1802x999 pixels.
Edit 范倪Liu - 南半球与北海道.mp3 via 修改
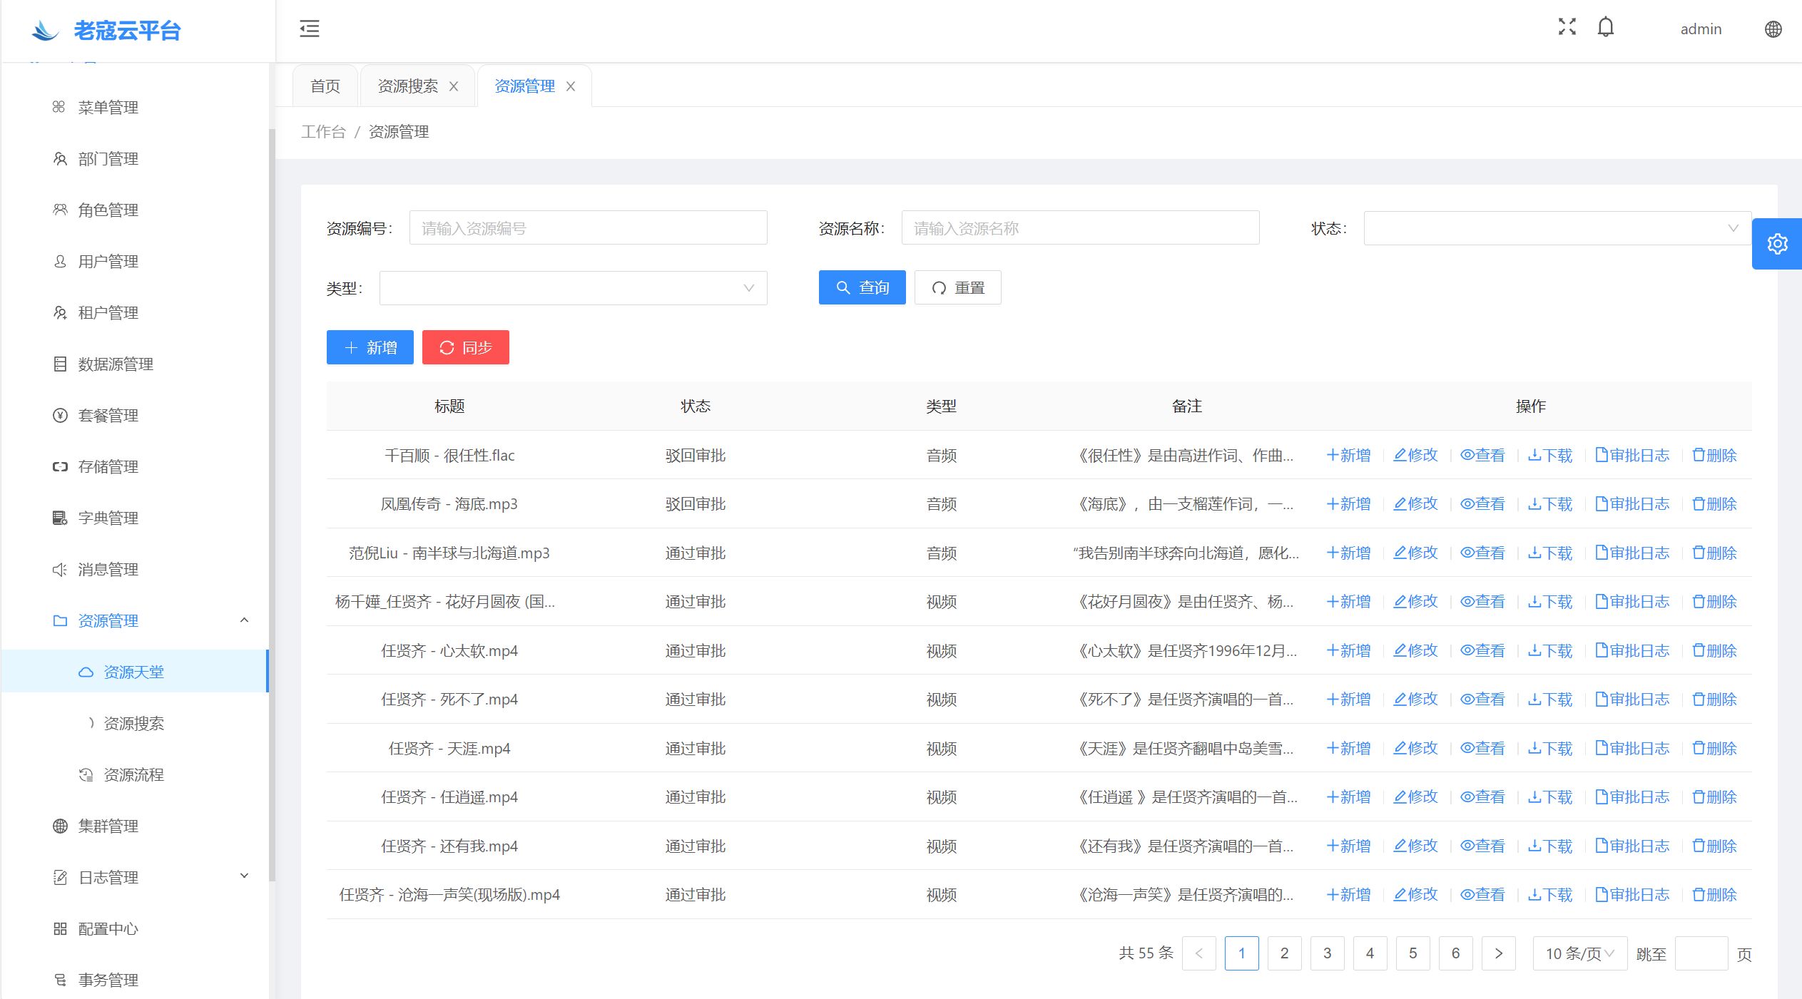tap(1415, 553)
